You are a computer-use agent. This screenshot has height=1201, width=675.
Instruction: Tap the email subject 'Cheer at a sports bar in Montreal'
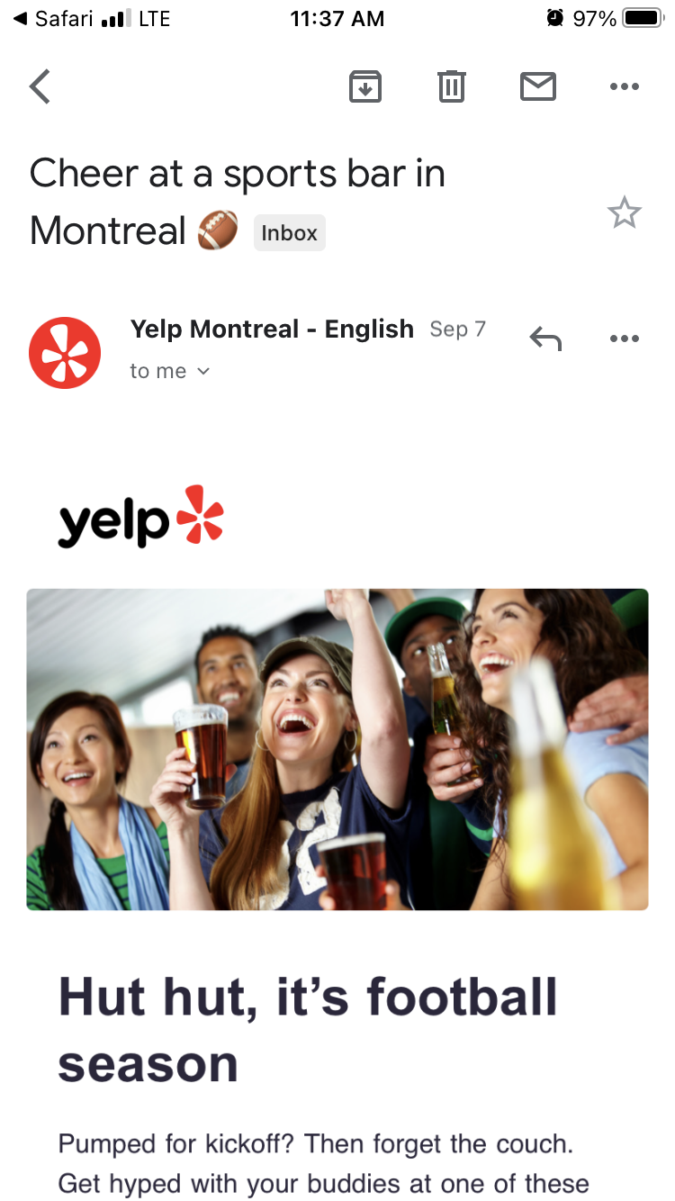(x=238, y=202)
